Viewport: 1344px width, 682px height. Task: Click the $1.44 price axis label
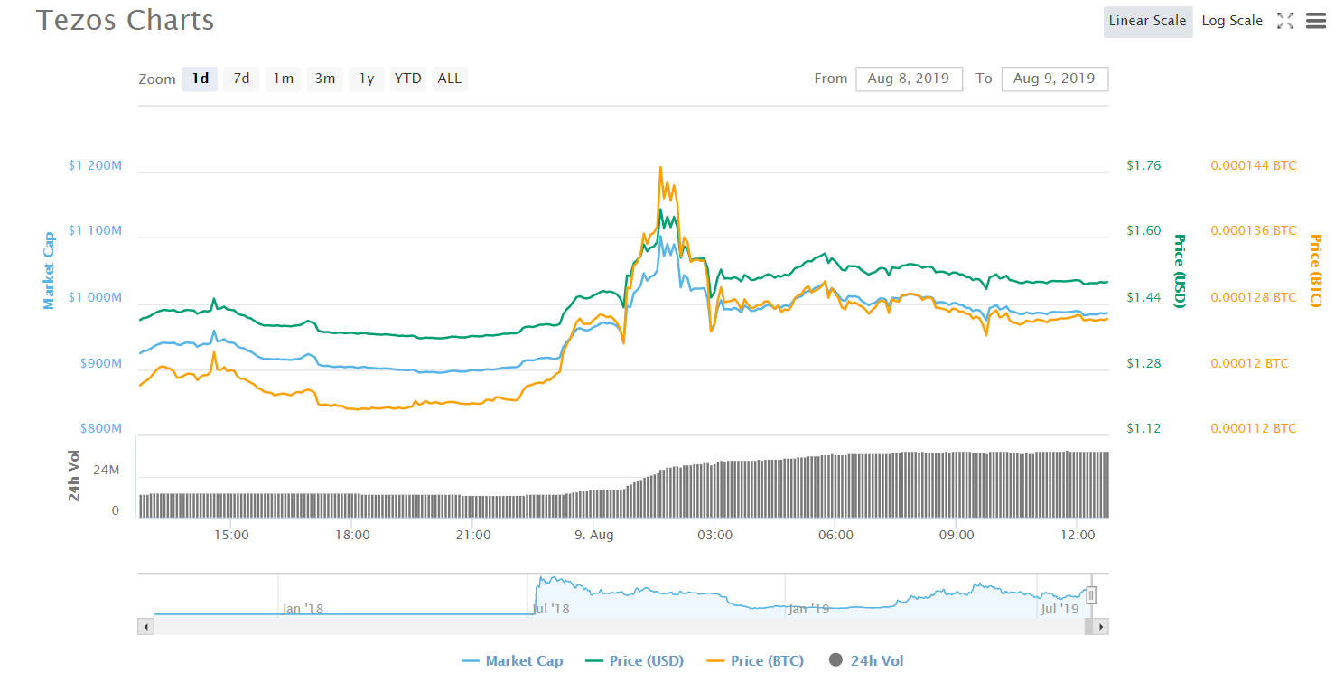(1143, 297)
